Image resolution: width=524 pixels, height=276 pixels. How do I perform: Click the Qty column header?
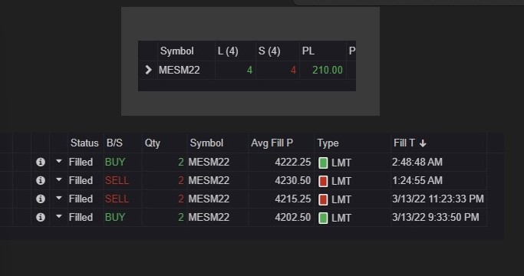(x=153, y=143)
